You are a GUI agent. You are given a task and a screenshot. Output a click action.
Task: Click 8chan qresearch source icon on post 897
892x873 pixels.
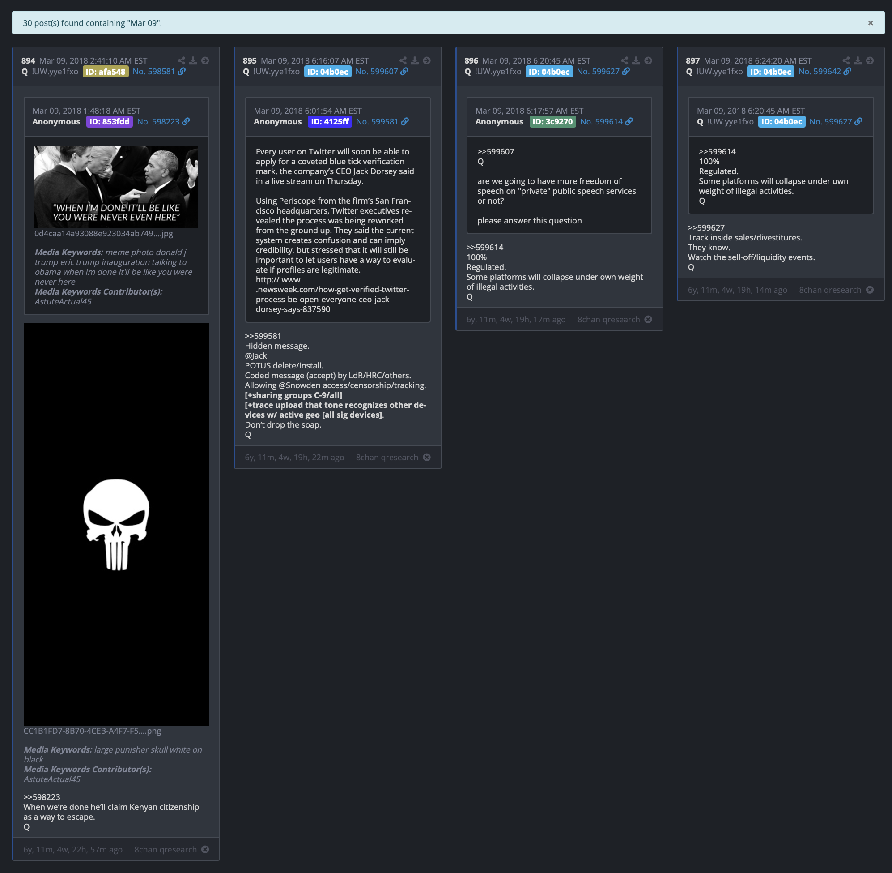pos(870,290)
